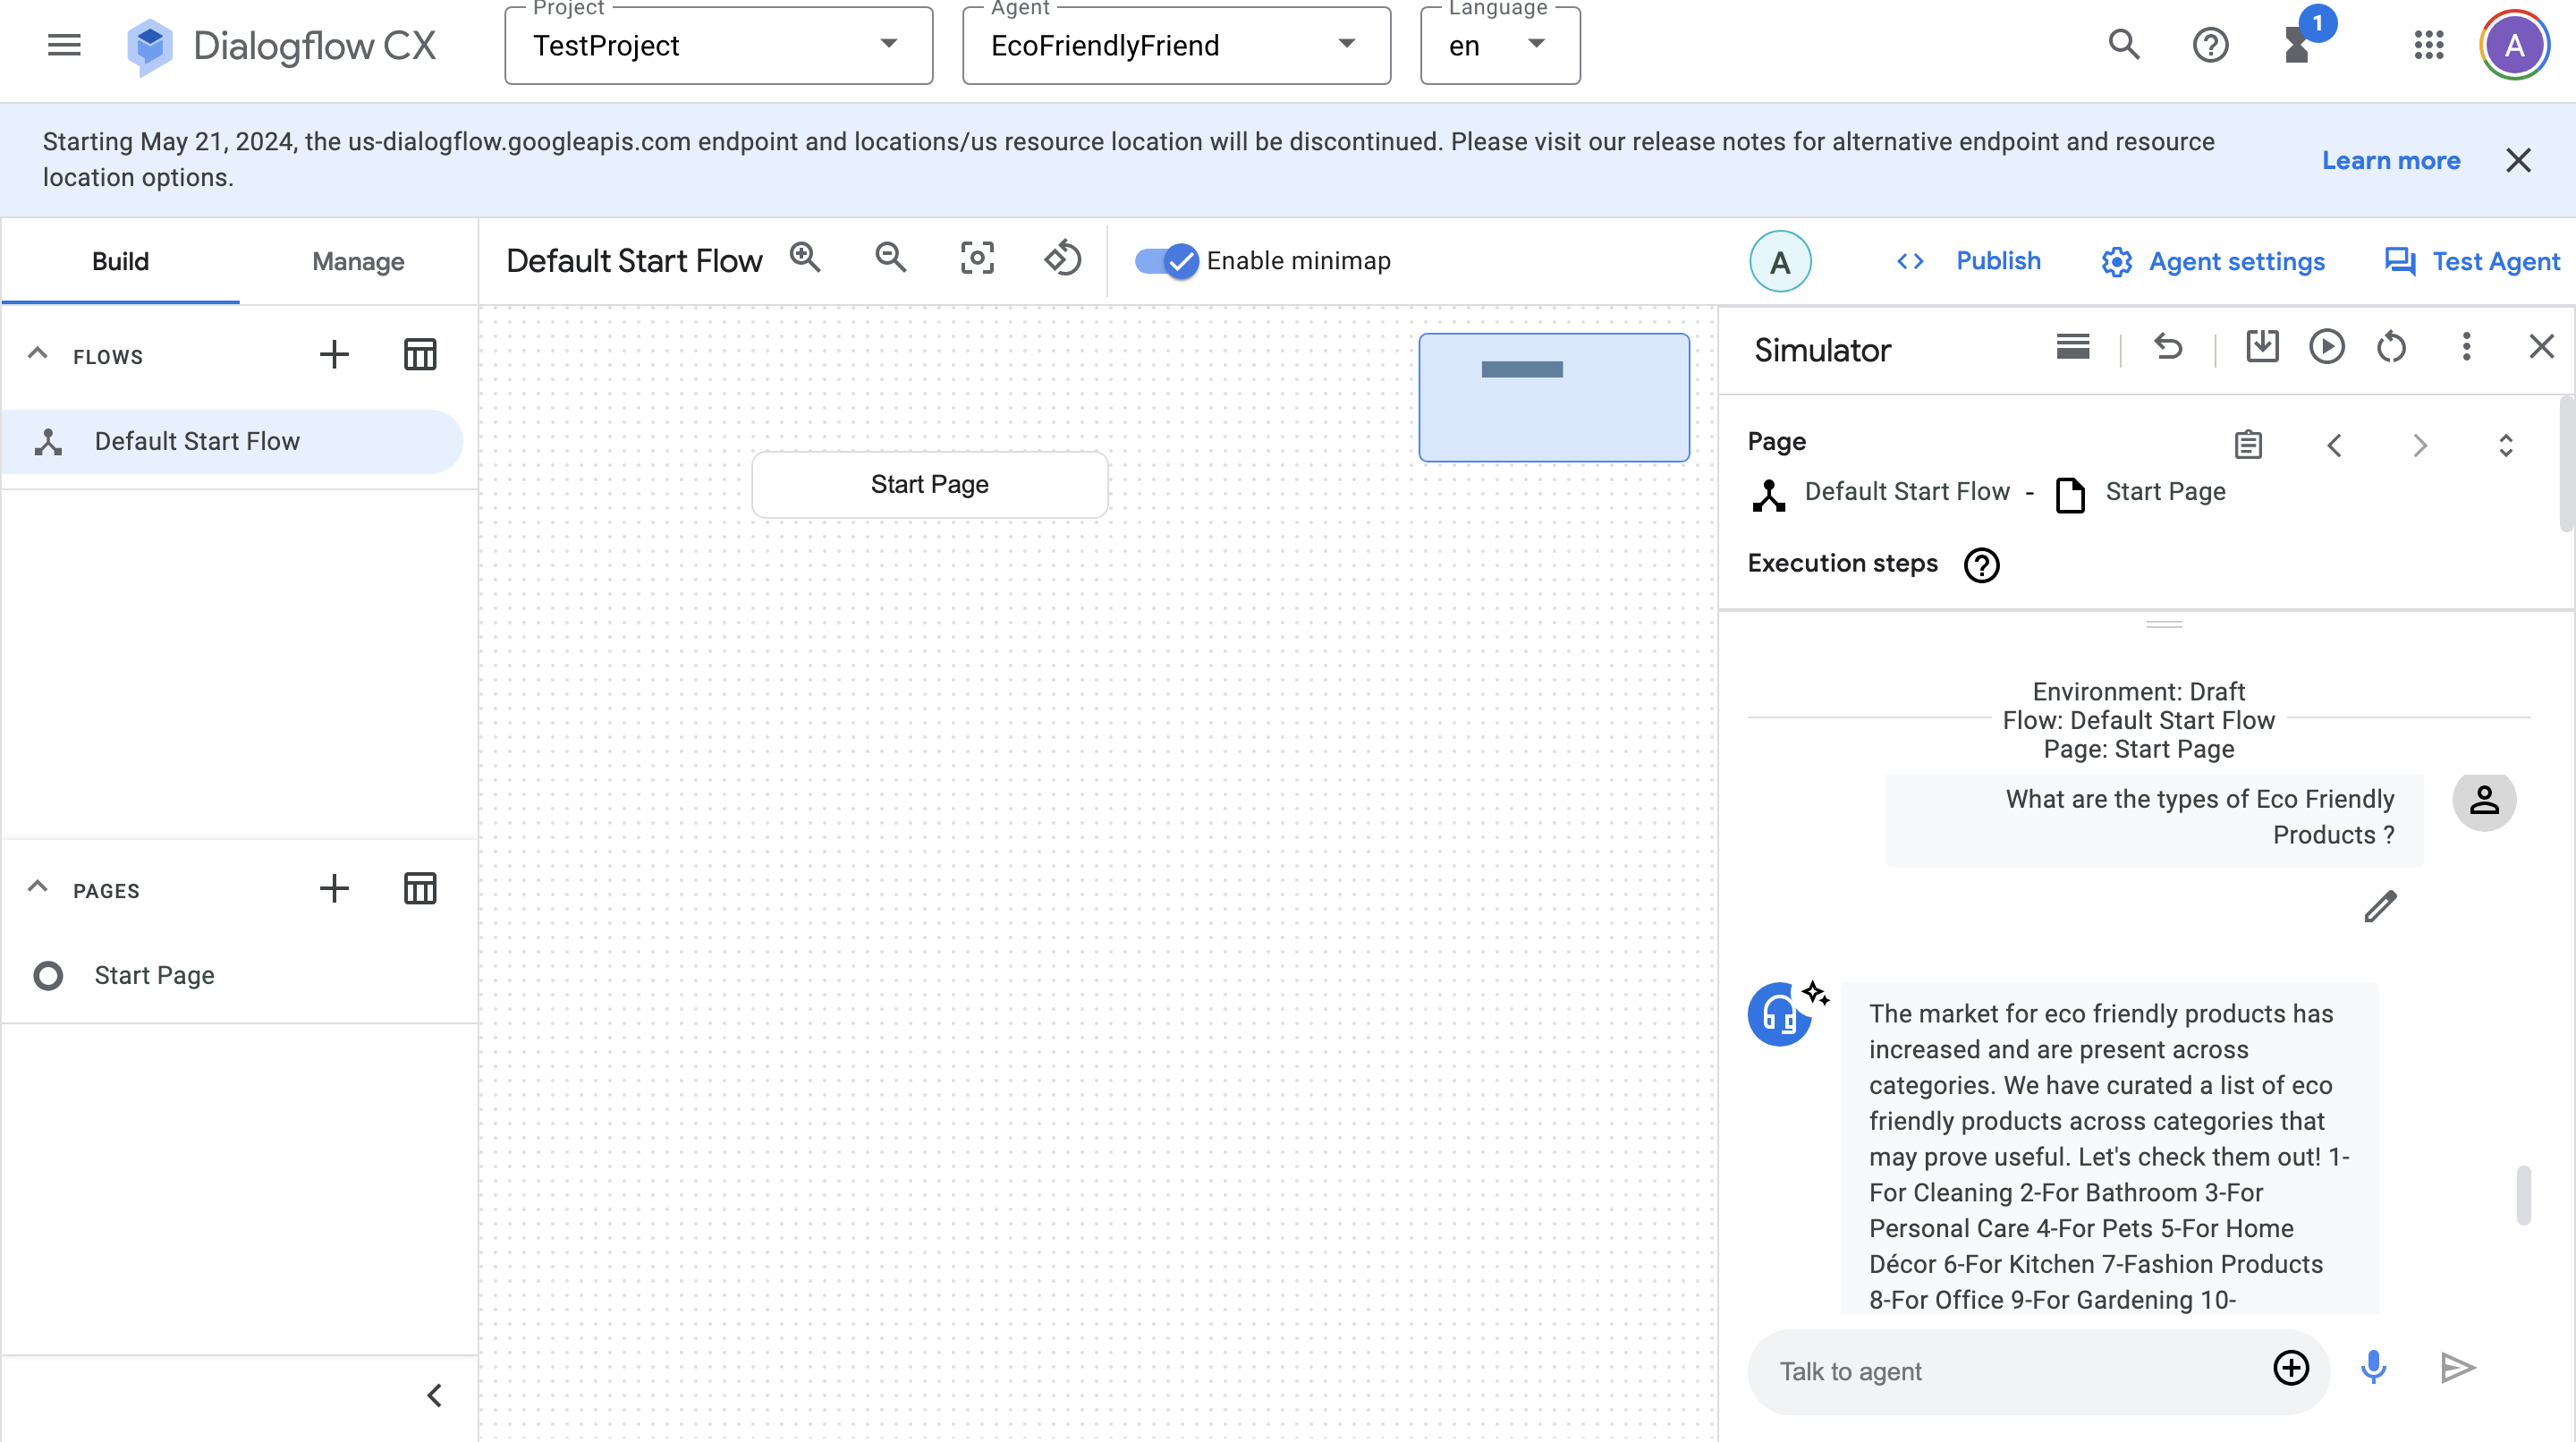Click the simulator chat scrollbar thumb
Screen dimensions: 2576x1442
(2523, 1194)
